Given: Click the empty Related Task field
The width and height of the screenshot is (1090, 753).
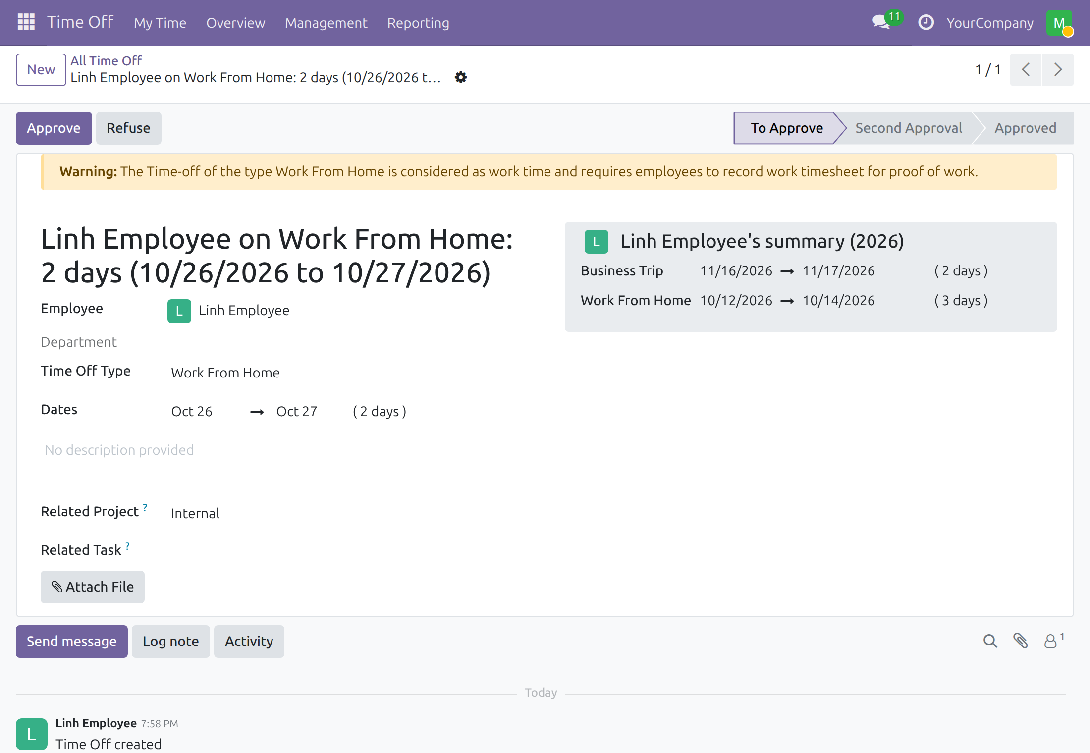Looking at the screenshot, I should click(x=347, y=550).
